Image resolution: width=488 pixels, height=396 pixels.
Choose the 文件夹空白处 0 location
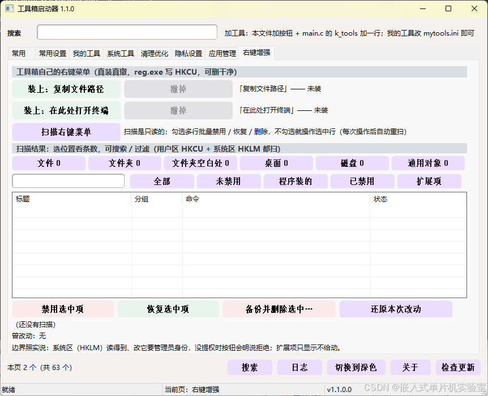click(x=200, y=163)
